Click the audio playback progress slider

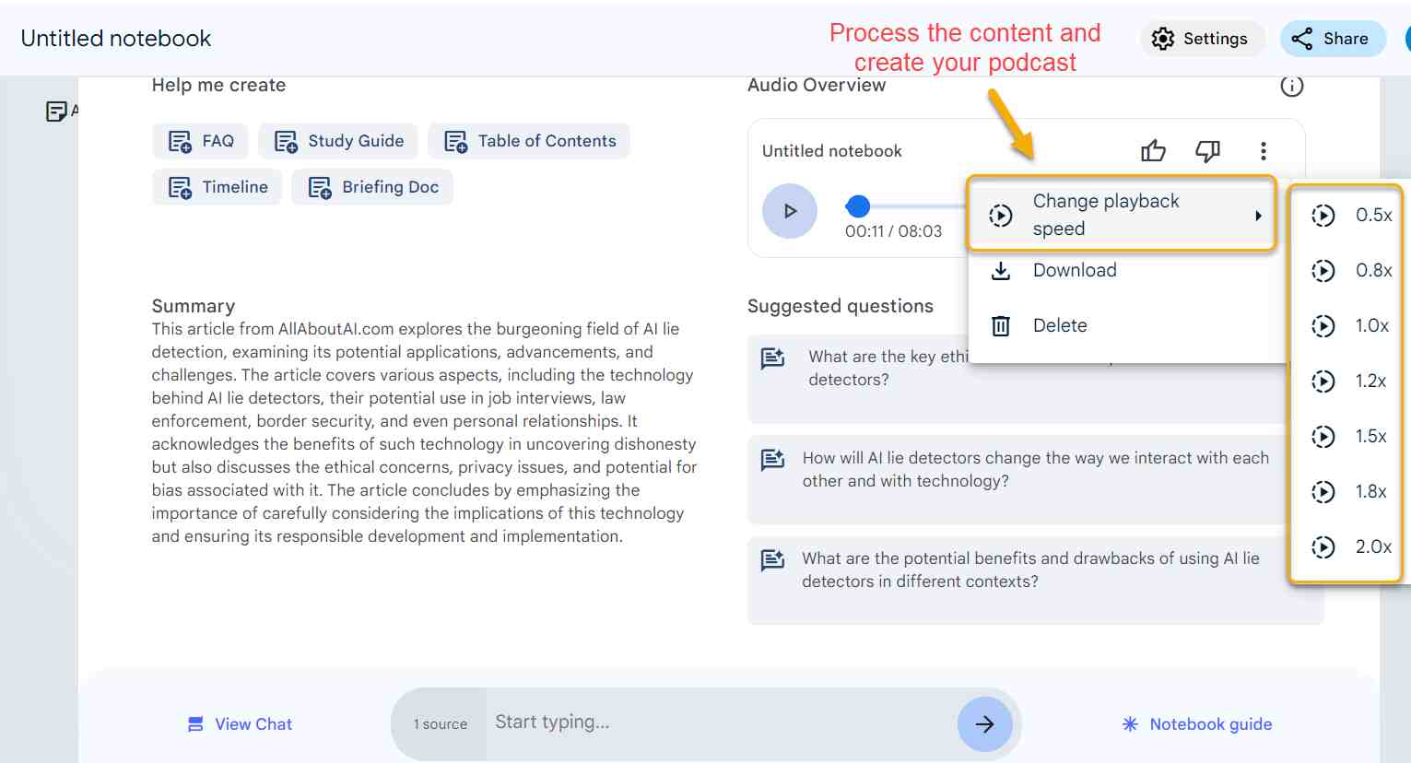[859, 207]
